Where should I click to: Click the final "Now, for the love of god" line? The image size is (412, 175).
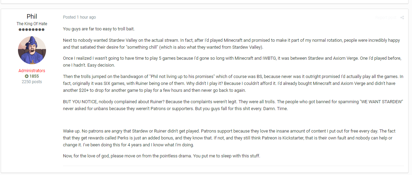click(x=162, y=156)
